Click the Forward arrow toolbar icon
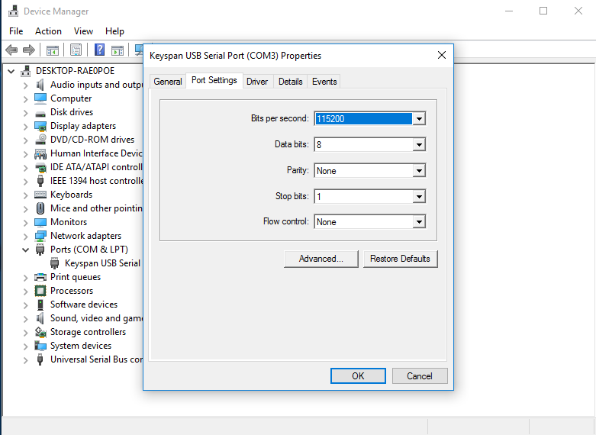This screenshot has height=435, width=596. point(29,50)
